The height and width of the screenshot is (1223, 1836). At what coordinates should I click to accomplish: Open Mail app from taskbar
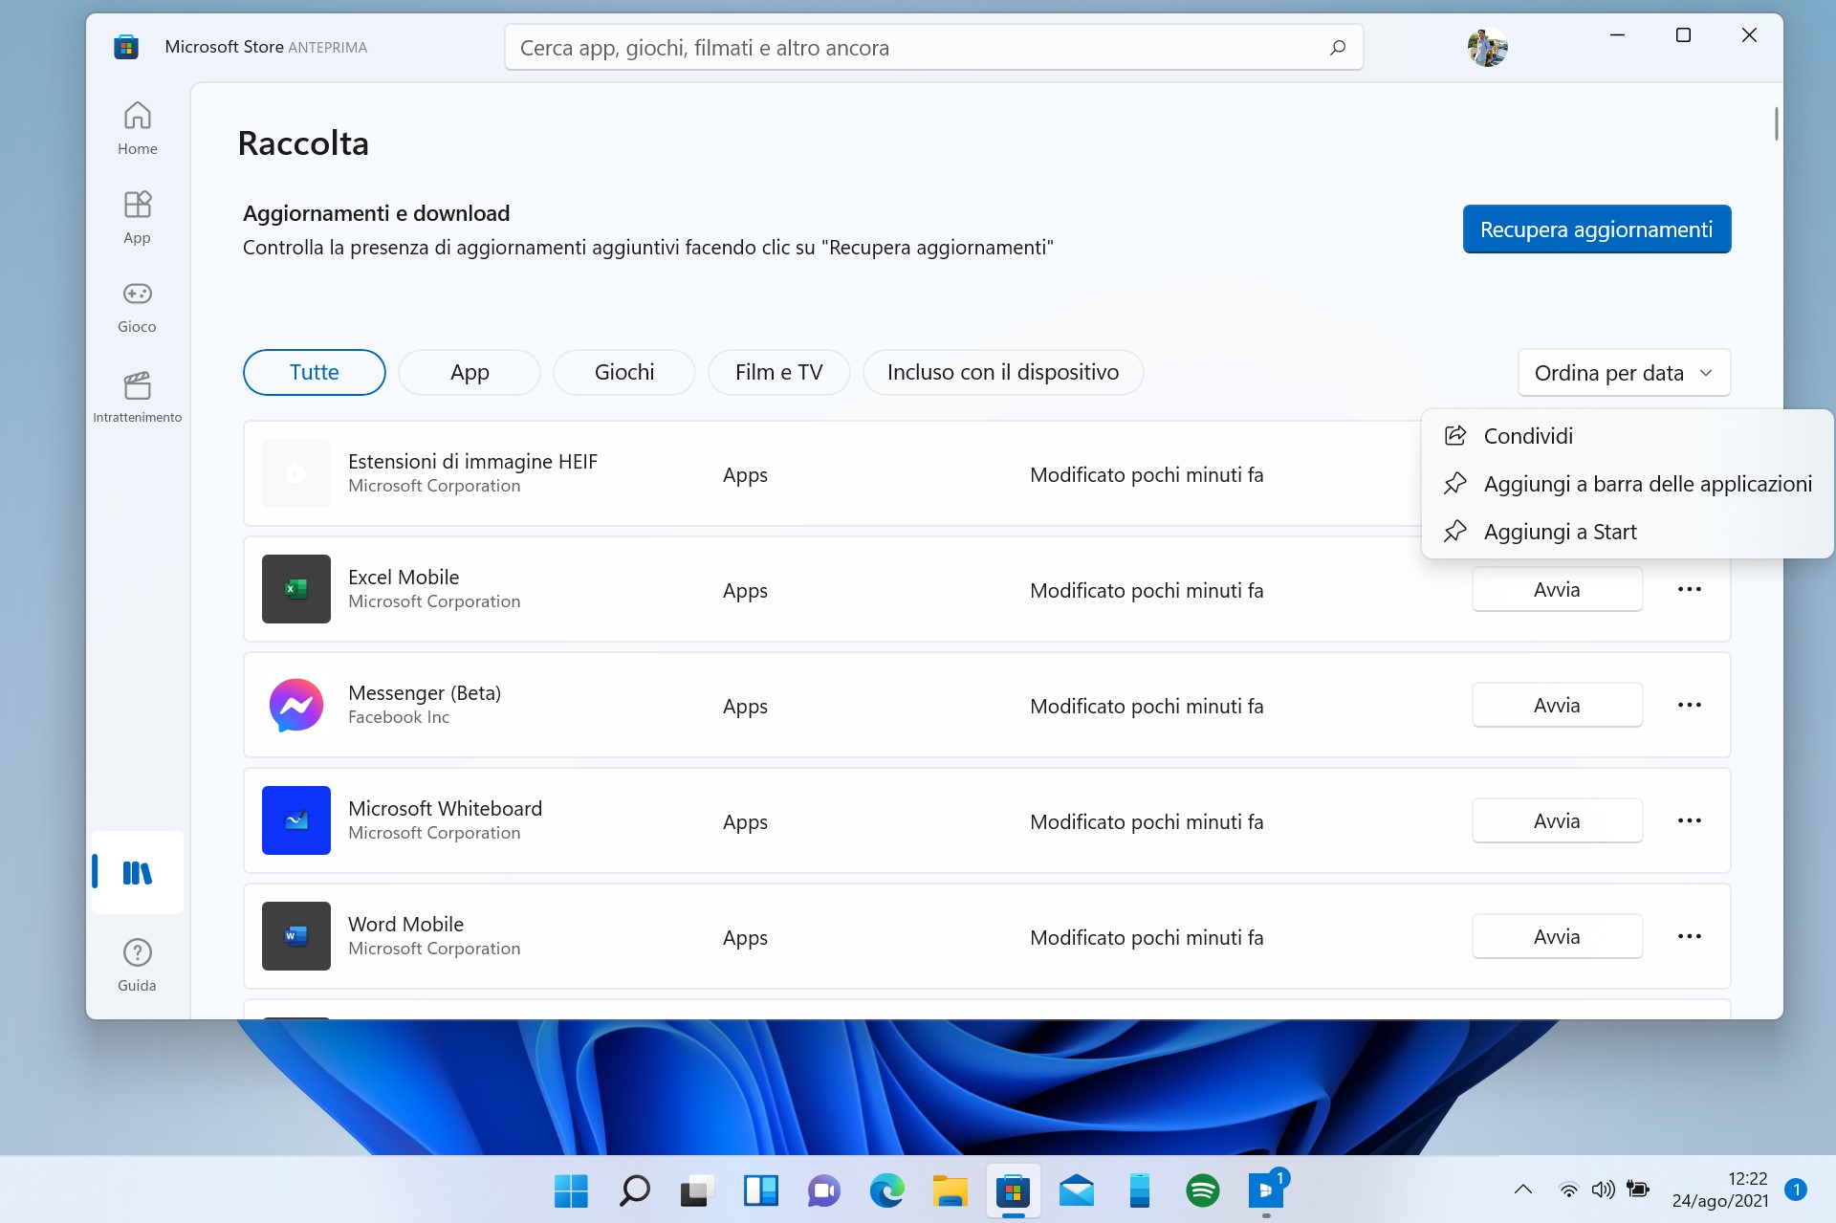click(x=1076, y=1190)
